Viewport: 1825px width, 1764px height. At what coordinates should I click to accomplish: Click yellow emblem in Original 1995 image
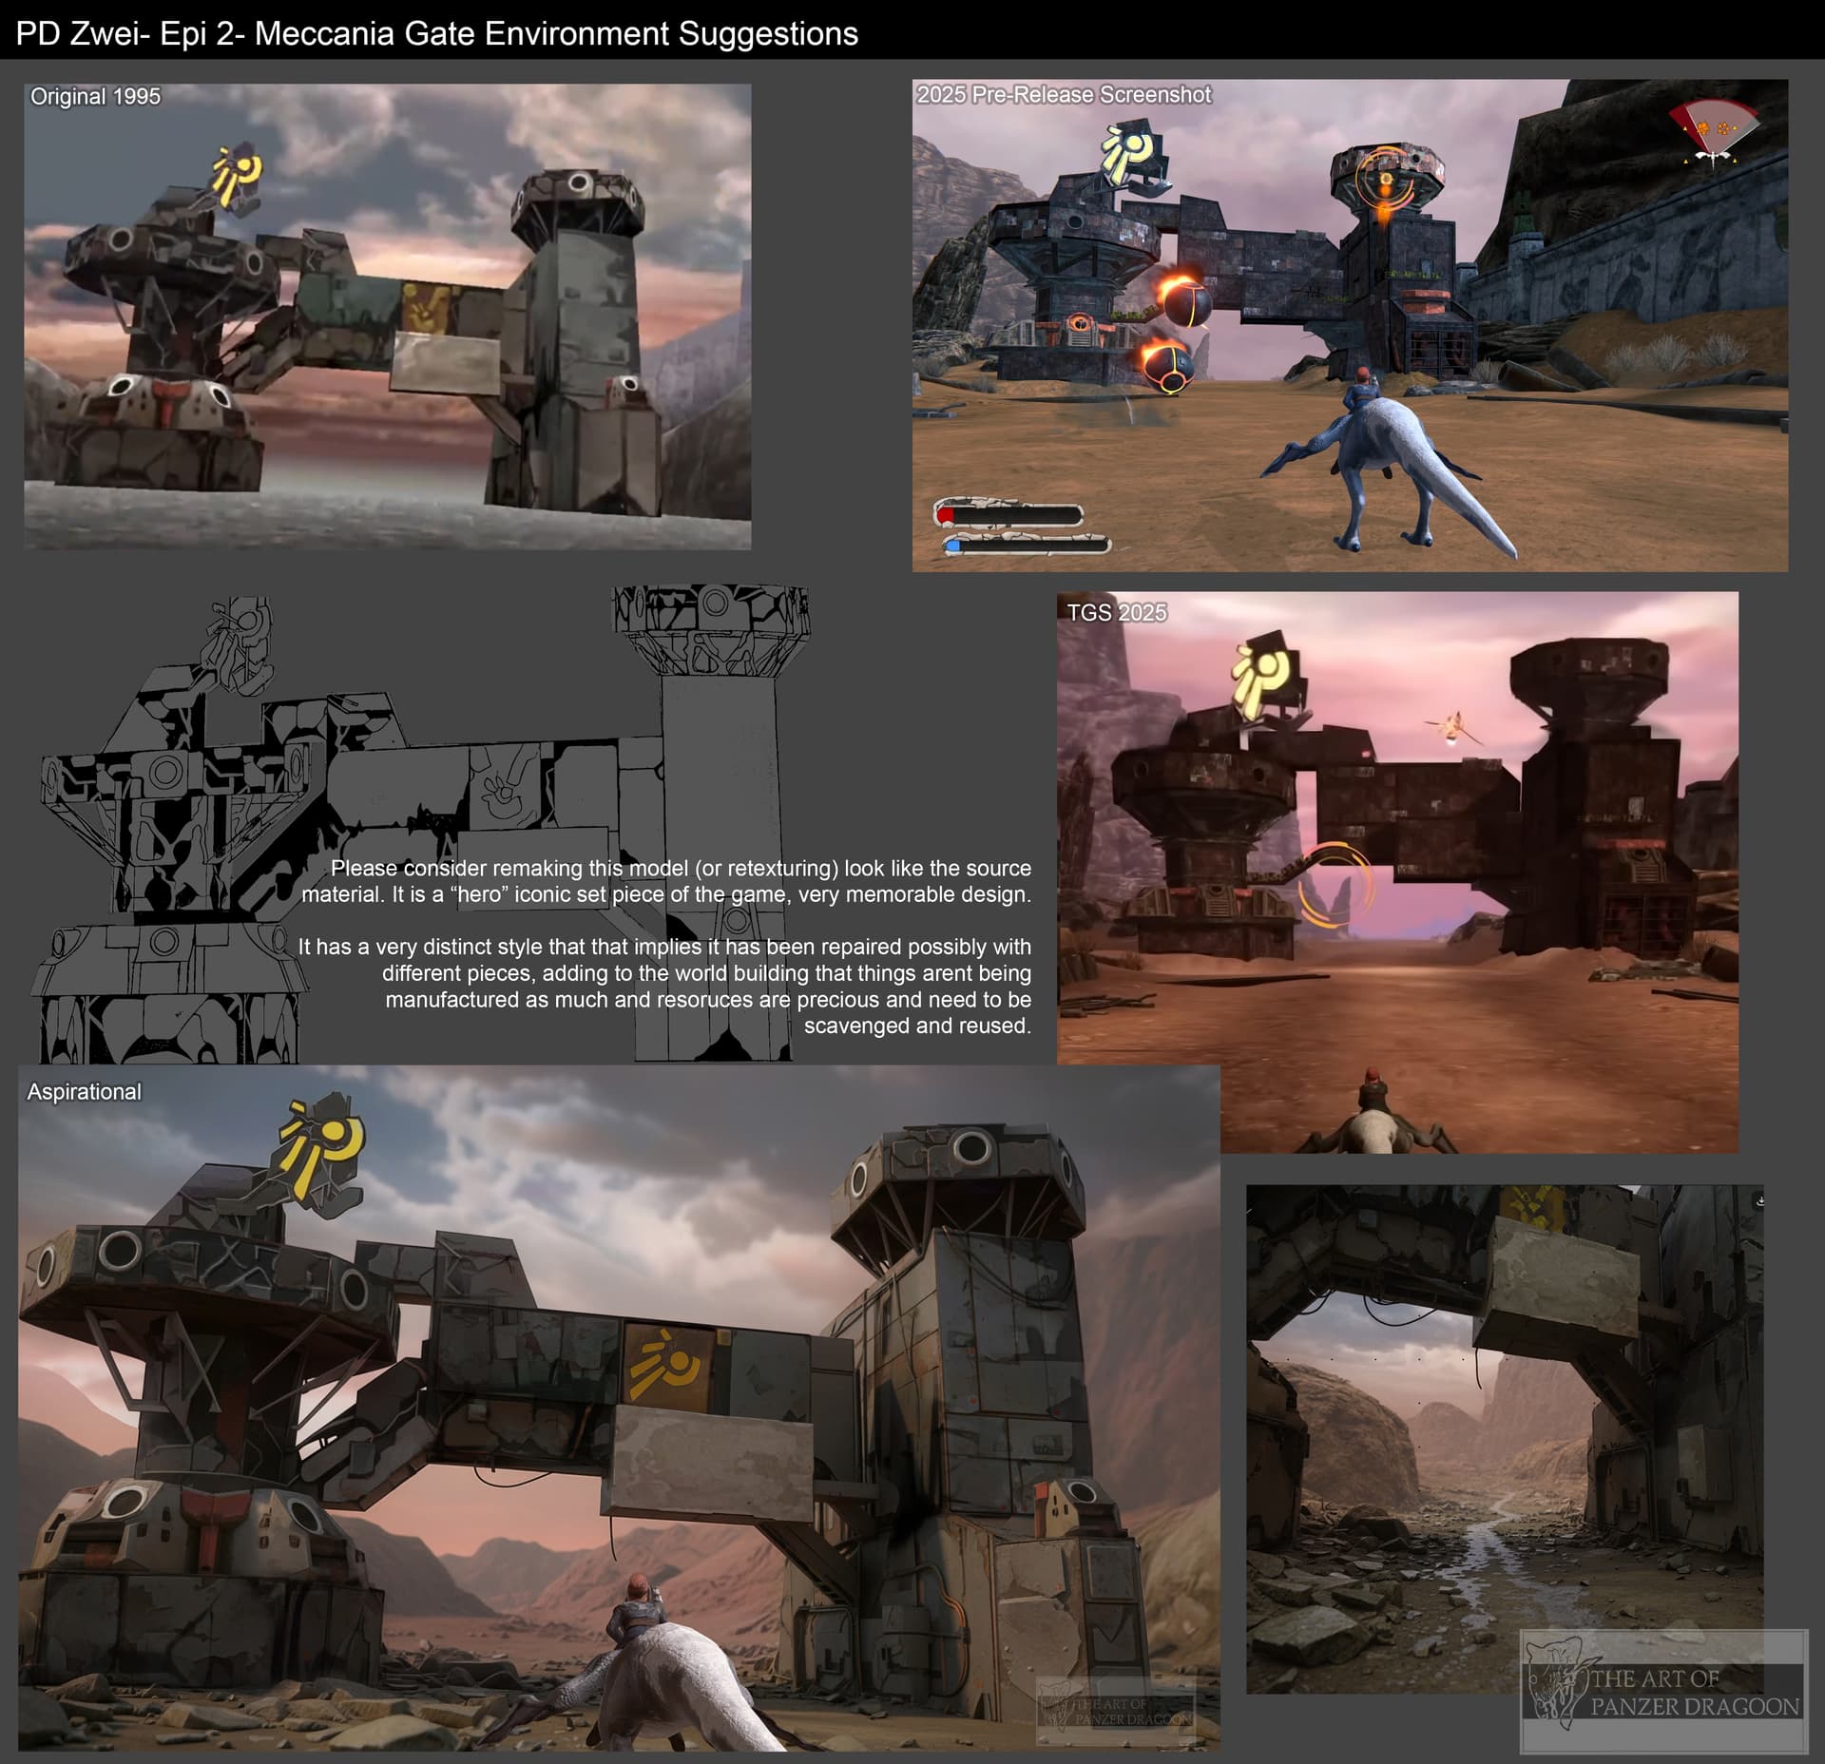point(237,175)
